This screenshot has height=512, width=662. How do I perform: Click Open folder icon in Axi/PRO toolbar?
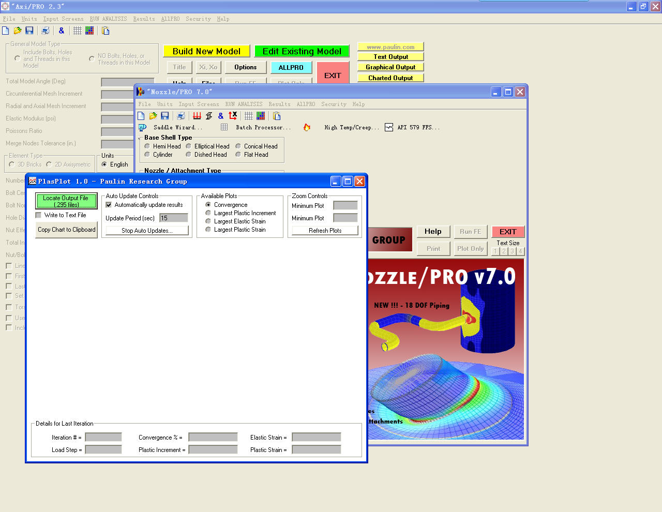coord(17,31)
